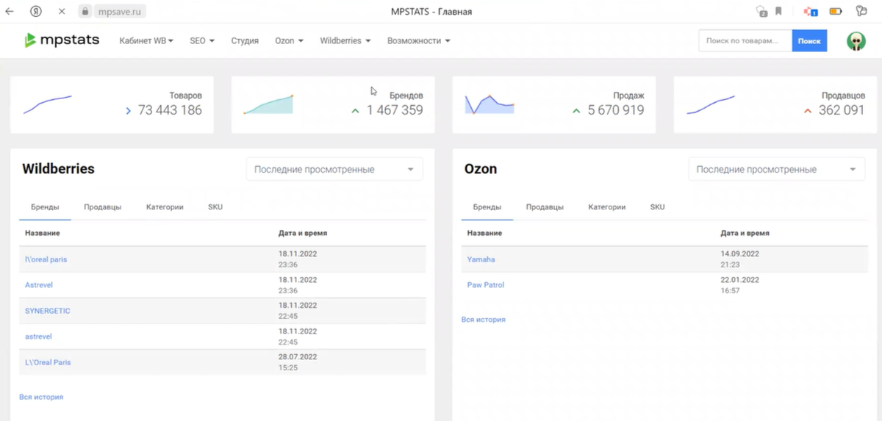Click the 14.09.2022 21:23 date cell

[740, 259]
